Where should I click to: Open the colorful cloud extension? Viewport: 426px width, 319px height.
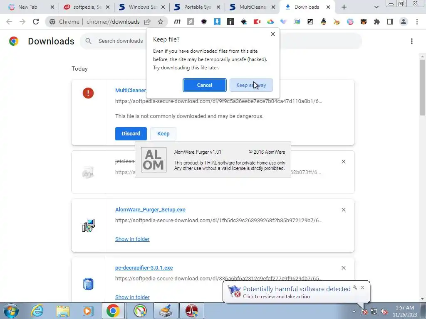coord(270,22)
